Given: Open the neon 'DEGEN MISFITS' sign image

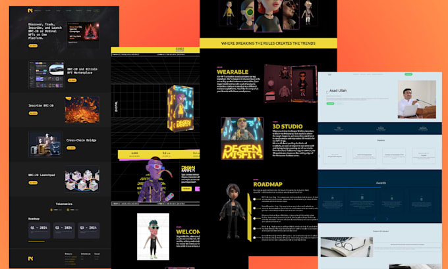Looking at the screenshot, I should click(x=242, y=138).
